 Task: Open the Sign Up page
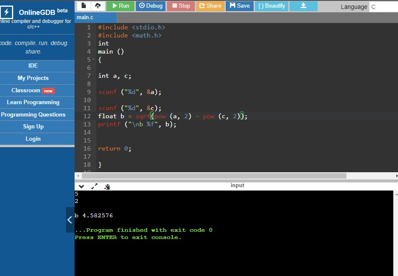pyautogui.click(x=33, y=126)
